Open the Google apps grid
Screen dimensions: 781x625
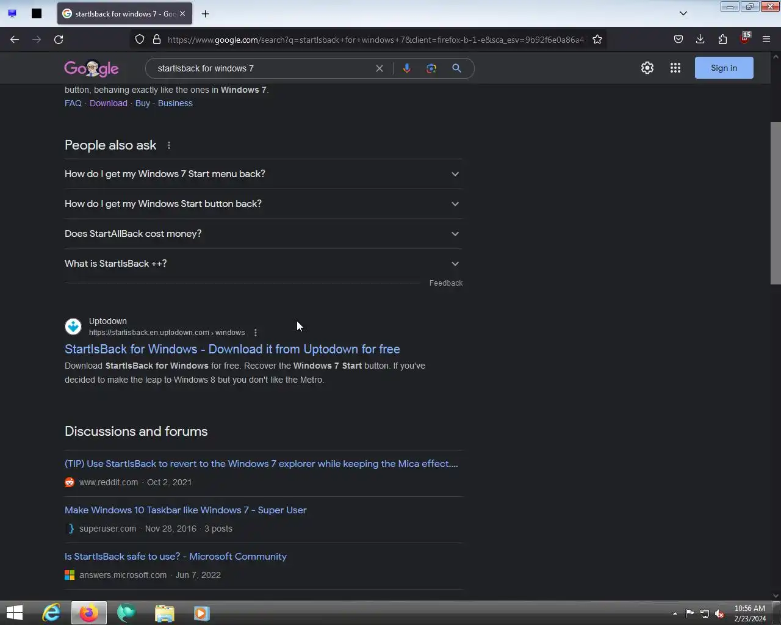pyautogui.click(x=675, y=68)
